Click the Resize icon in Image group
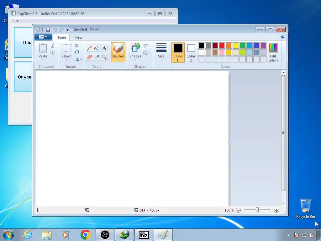 point(76,52)
